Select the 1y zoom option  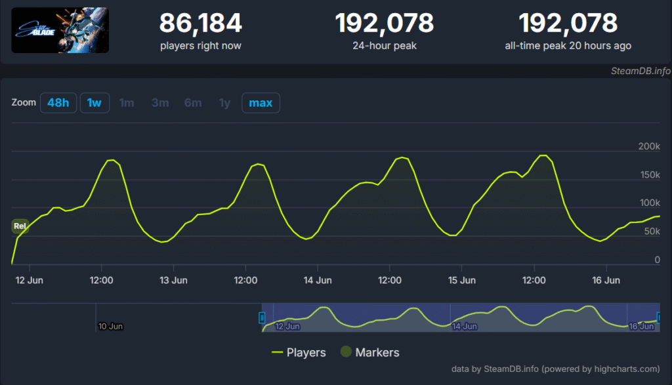coord(224,103)
